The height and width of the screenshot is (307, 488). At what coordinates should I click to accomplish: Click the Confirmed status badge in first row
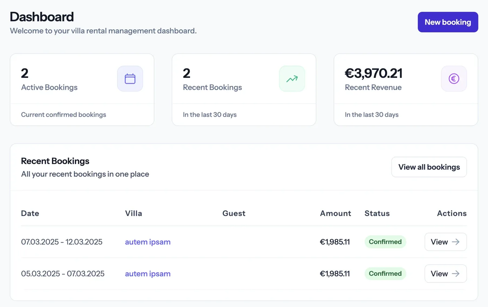pos(385,242)
